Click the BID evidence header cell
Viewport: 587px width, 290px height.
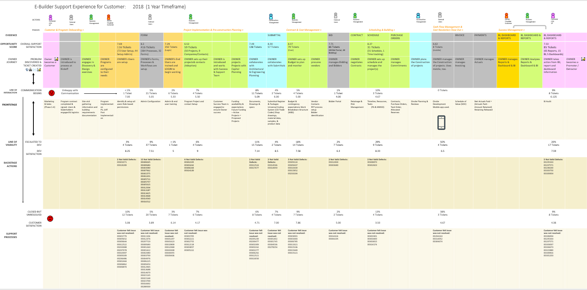click(x=338, y=37)
